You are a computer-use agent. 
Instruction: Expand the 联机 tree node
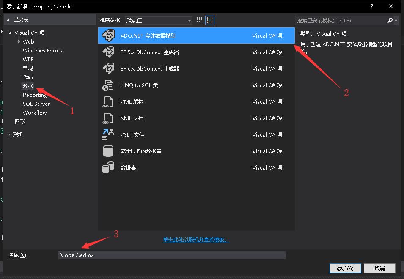pyautogui.click(x=9, y=134)
